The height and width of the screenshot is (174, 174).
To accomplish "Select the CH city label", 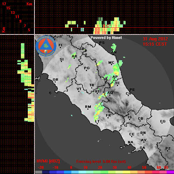I will [x=128, y=93].
